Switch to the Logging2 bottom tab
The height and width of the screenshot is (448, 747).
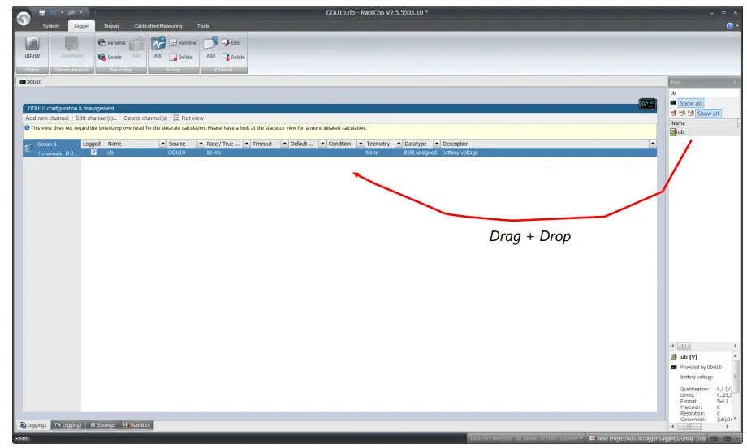pyautogui.click(x=68, y=425)
